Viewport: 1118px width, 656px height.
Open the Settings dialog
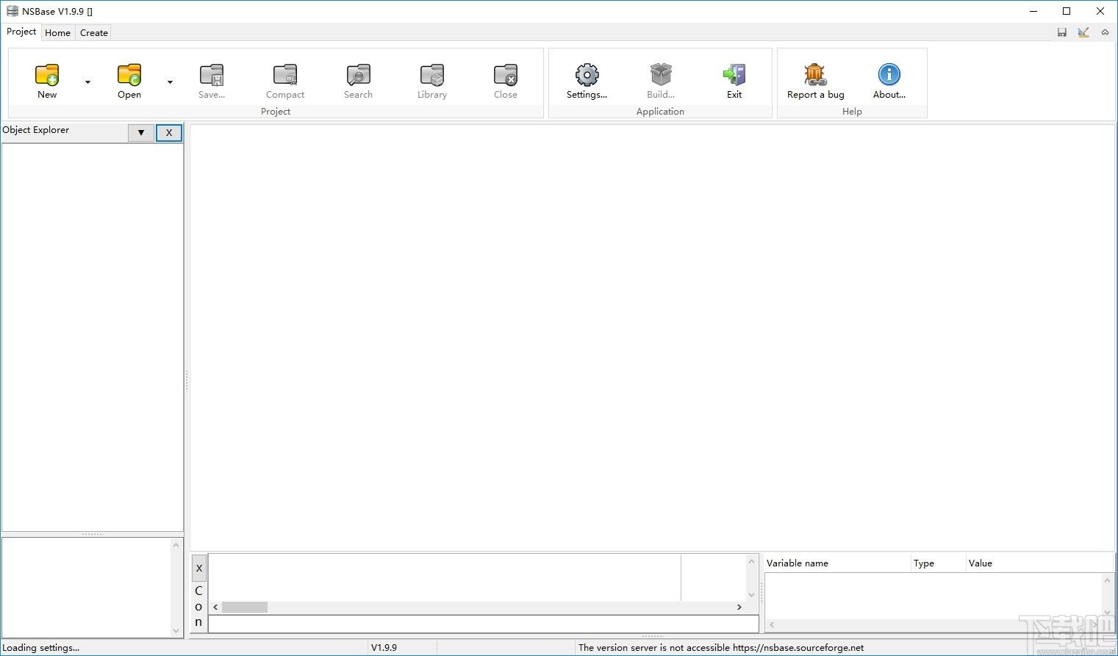[x=587, y=81]
